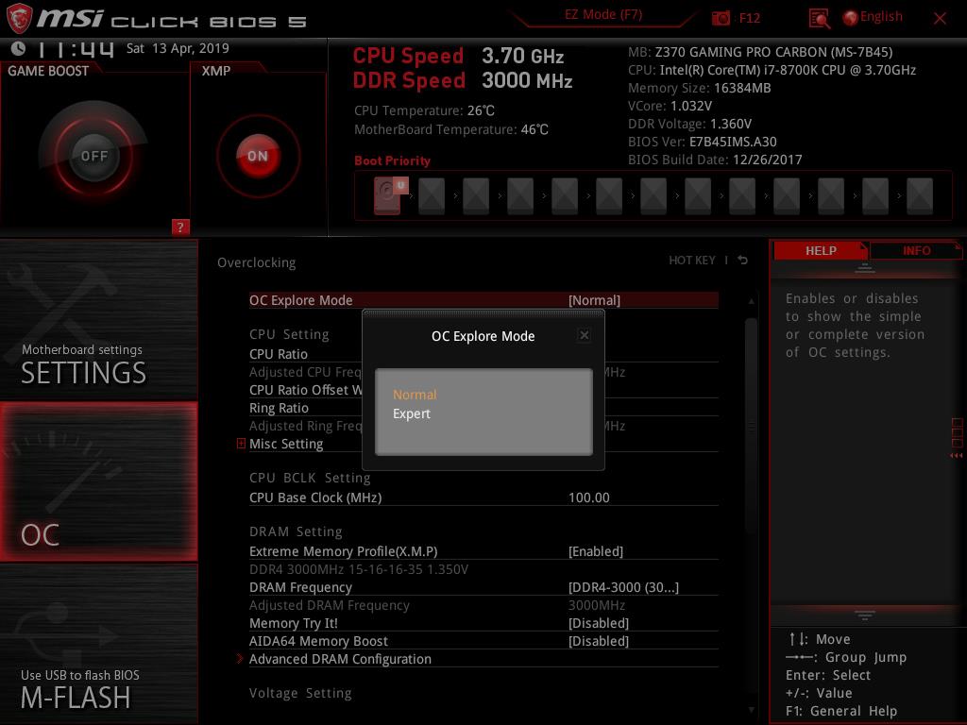Click the hot key back arrow icon
Screen dimensions: 967x725
point(743,261)
